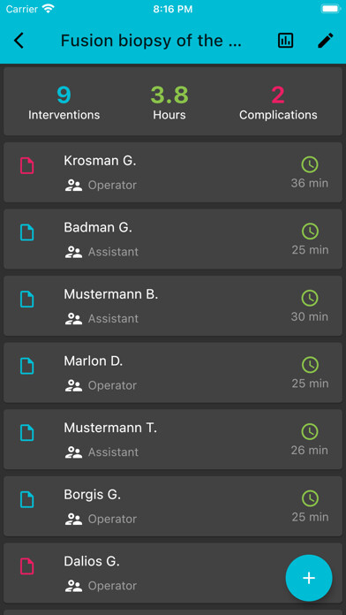The image size is (346, 615).
Task: Go back with the left arrow
Action: click(x=19, y=41)
